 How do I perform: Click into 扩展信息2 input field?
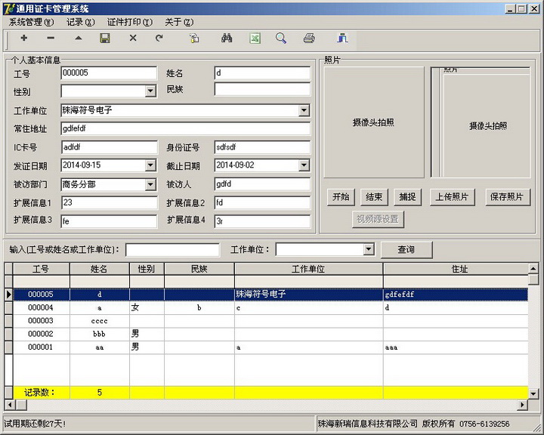point(262,202)
